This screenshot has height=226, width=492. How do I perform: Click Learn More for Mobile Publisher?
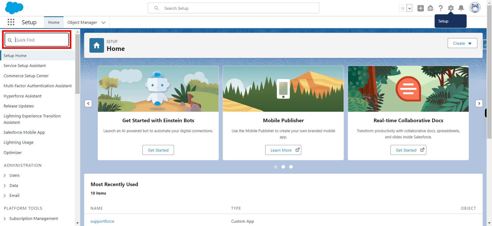283,150
